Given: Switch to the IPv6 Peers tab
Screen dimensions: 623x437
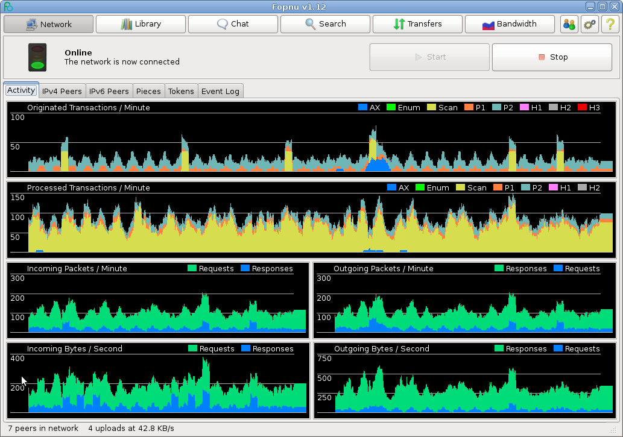Looking at the screenshot, I should tap(109, 92).
